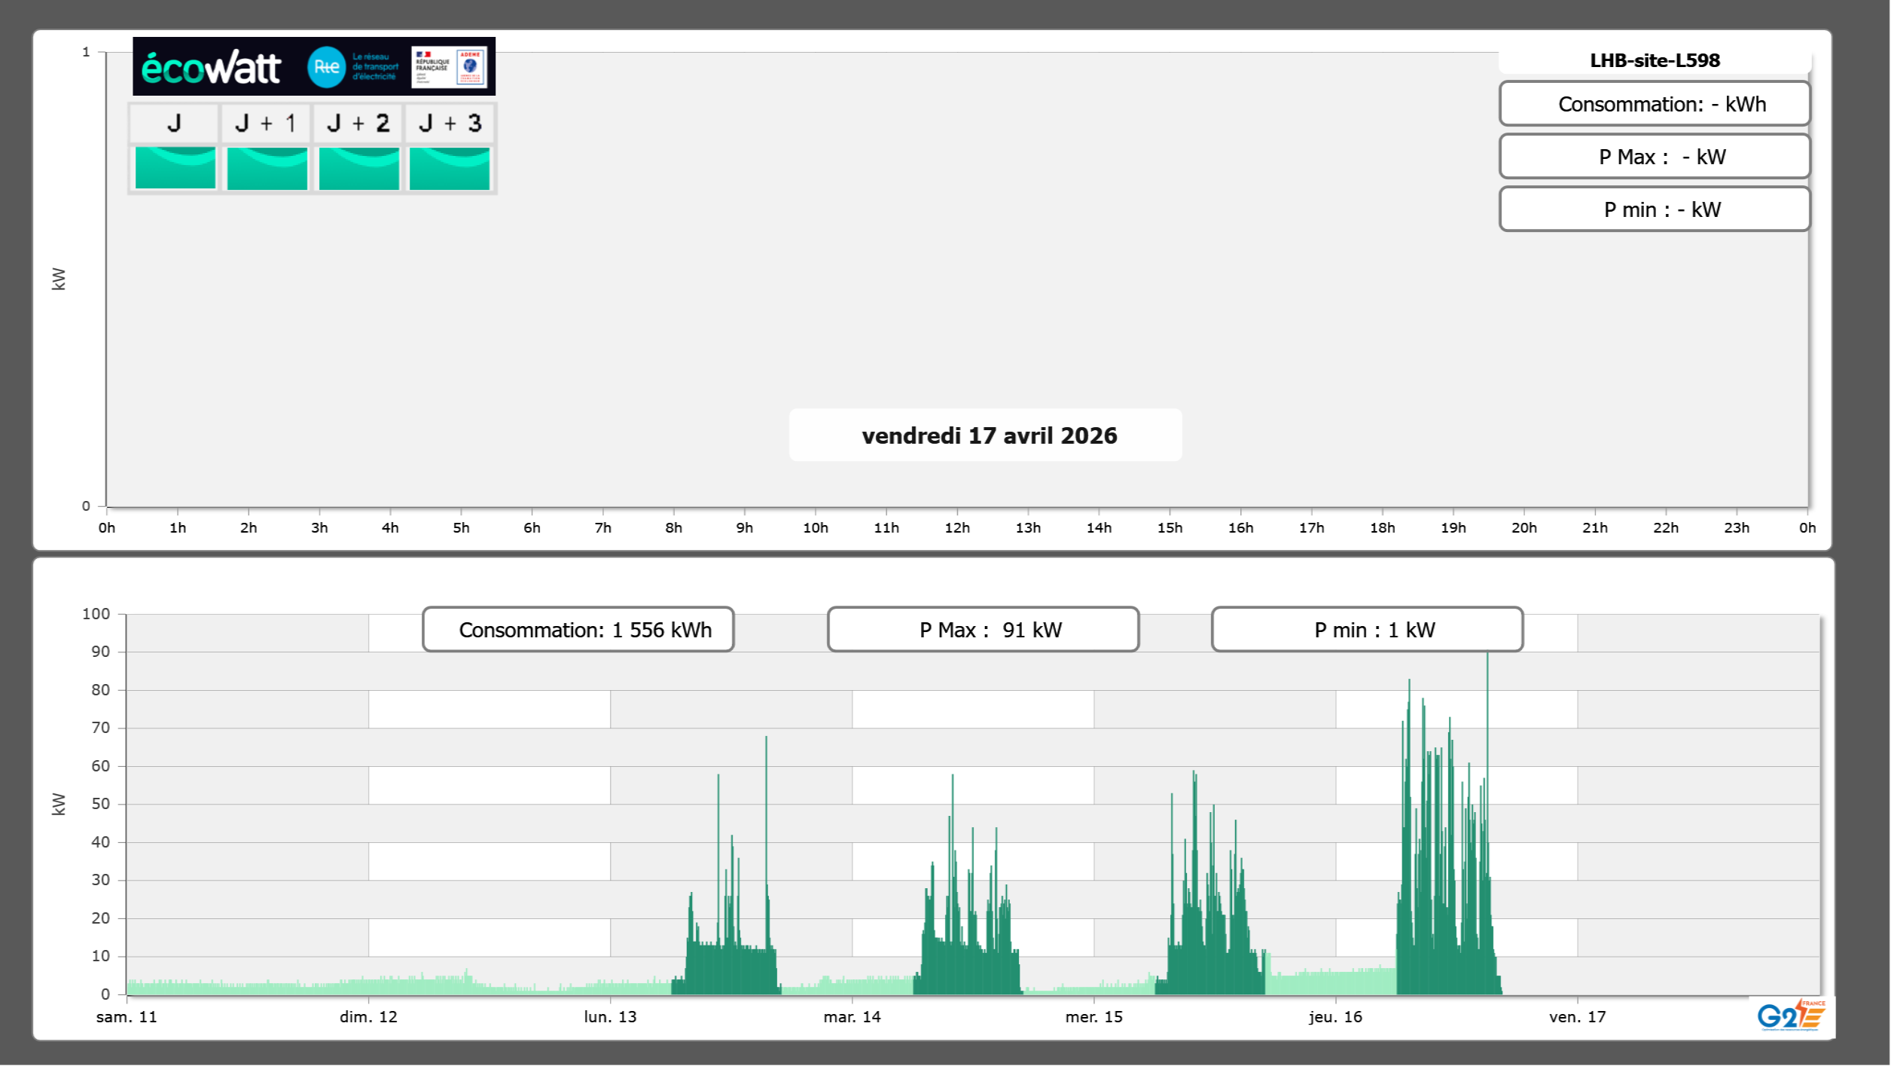This screenshot has width=1891, height=1066.
Task: Click the weekly P min 1 kW box
Action: 1367,630
